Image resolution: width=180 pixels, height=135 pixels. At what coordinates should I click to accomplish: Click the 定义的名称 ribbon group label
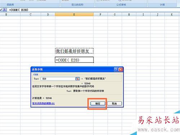pyautogui.click(x=77, y=5)
